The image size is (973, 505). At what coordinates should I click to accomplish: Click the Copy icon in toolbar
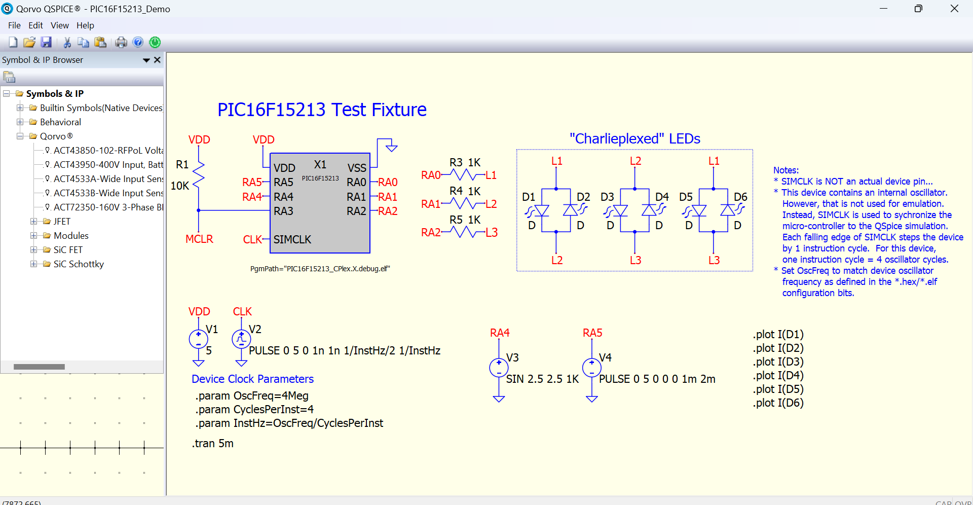83,42
